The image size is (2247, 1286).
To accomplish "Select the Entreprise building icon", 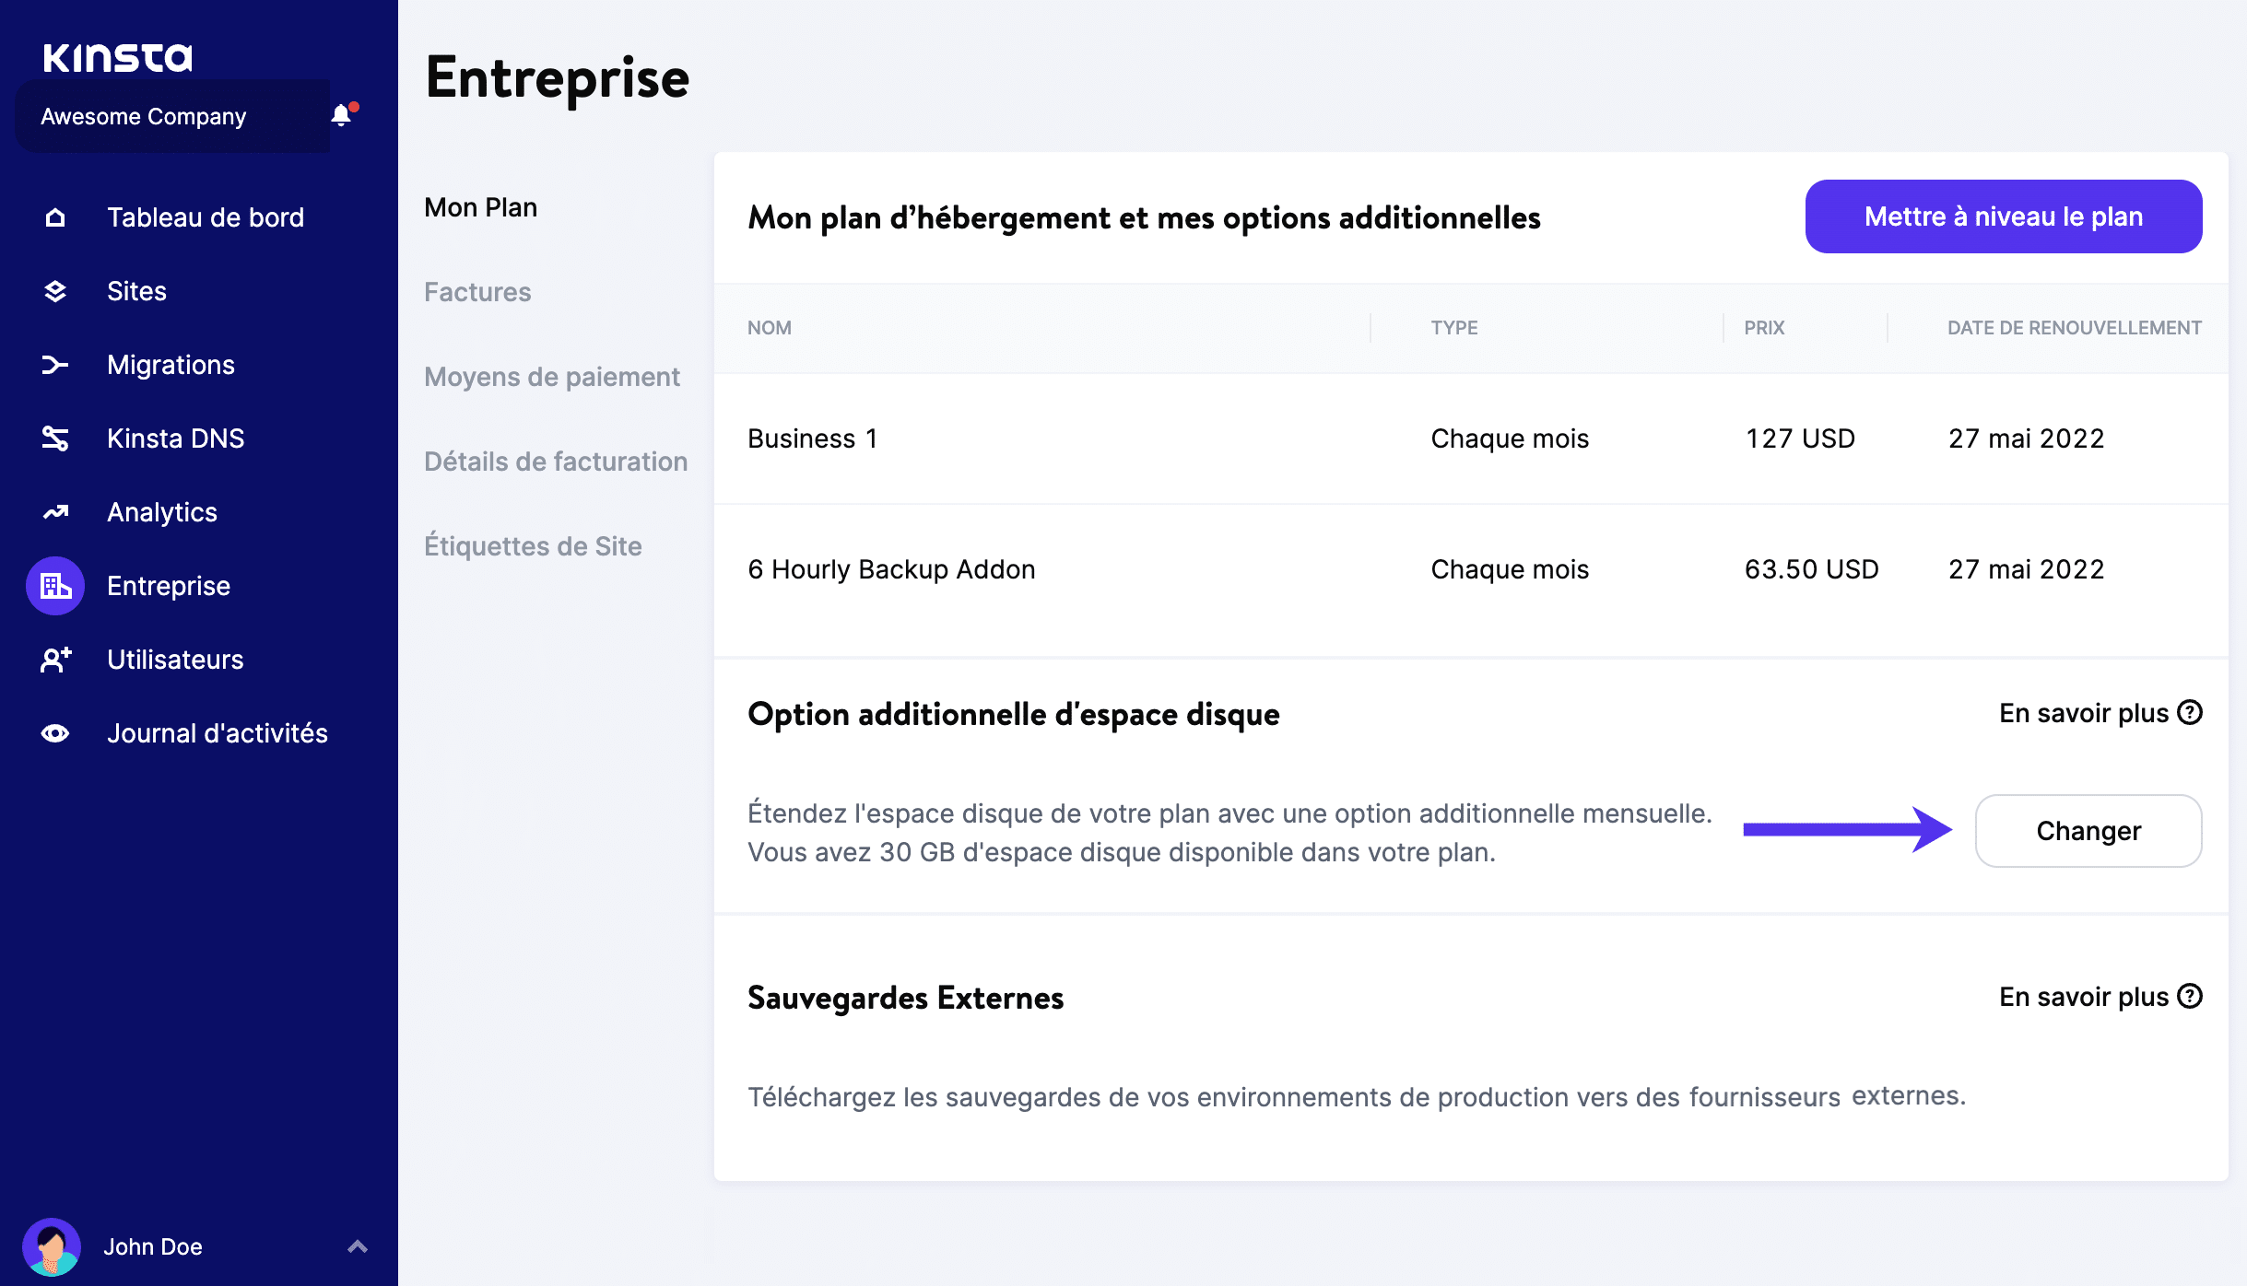I will pyautogui.click(x=54, y=585).
